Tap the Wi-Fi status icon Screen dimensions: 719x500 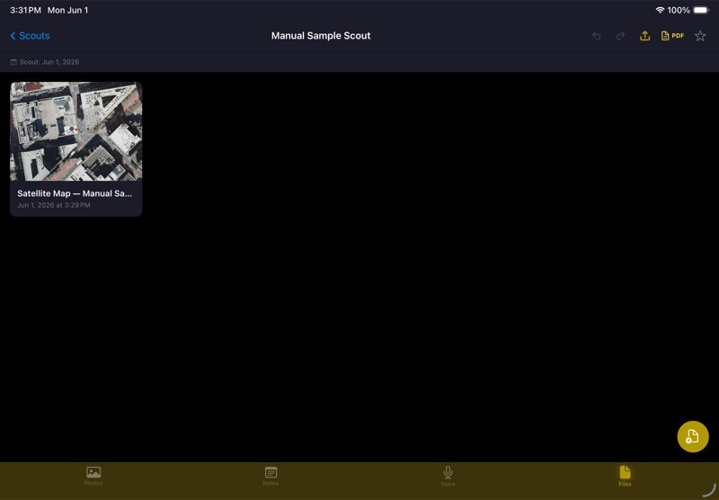coord(660,10)
